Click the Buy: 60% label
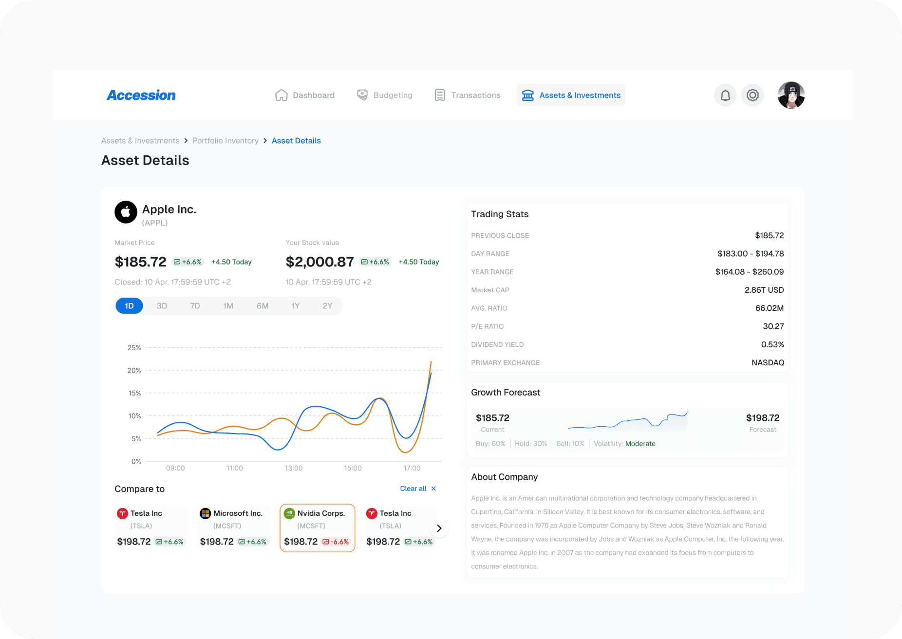This screenshot has width=902, height=639. click(490, 444)
